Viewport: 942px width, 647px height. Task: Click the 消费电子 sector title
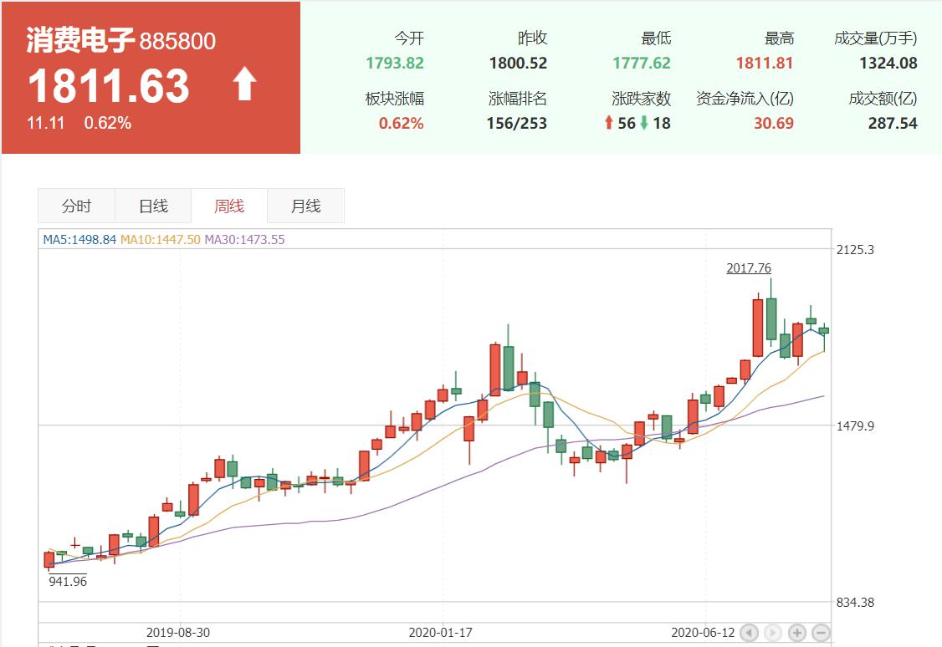(80, 40)
